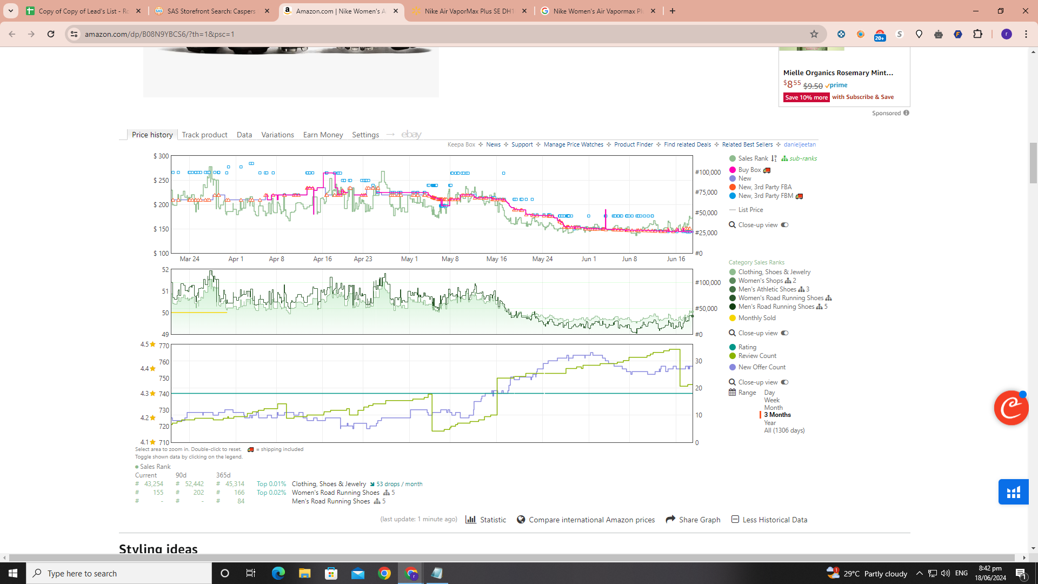
Task: Click the site information icon by URL
Action: 74,34
